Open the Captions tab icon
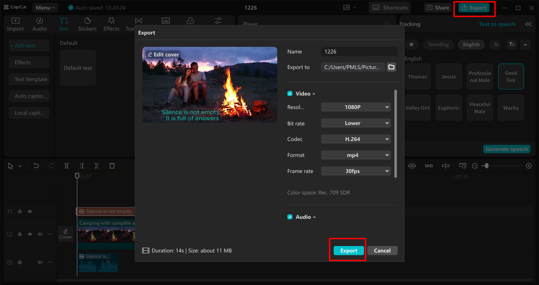Viewport: 539px width, 285px height. [166, 21]
